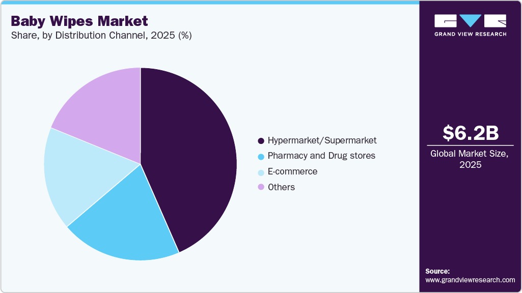Click the $6.2B market size figure
Viewport: 522px width, 293px height.
point(470,133)
